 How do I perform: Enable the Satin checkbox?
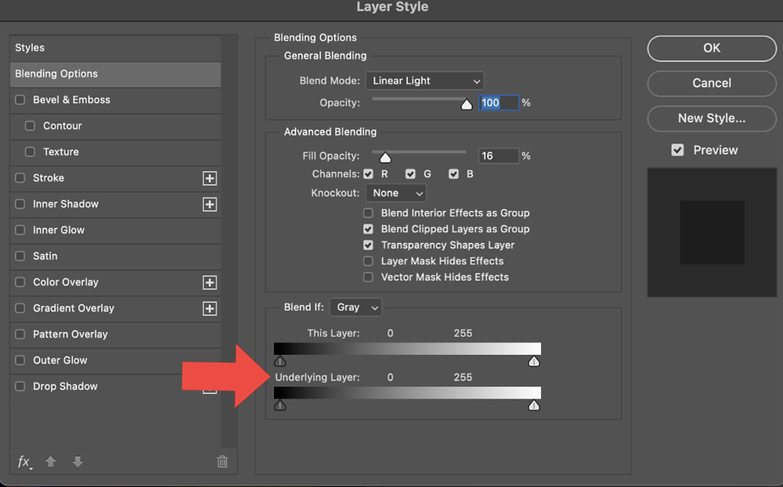[20, 256]
